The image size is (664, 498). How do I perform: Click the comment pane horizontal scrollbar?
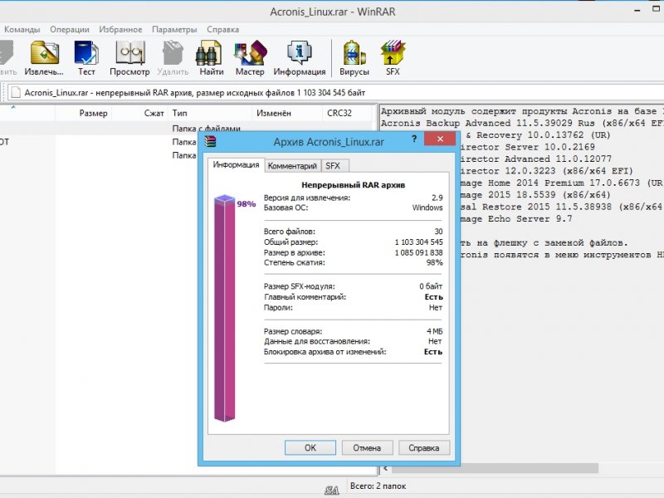tap(495, 468)
